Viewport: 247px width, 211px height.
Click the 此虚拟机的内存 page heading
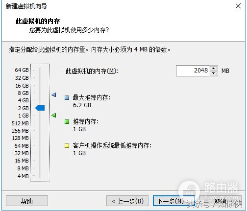[x=38, y=21]
